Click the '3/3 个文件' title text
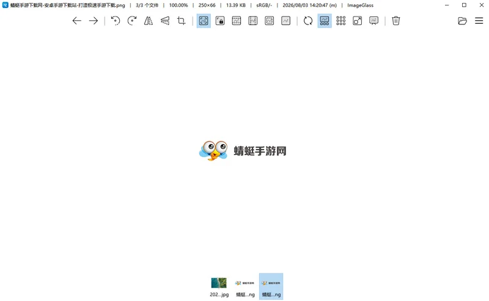489x301 pixels. click(147, 5)
